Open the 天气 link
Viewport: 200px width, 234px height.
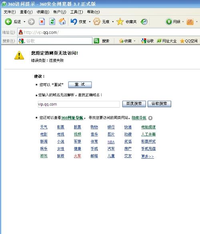click(x=44, y=127)
